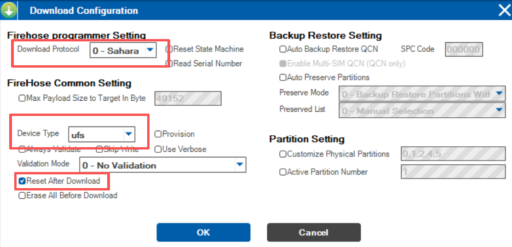Viewport: 512px width, 247px height.
Task: Enable Customize Physical Partitions checkbox
Action: 283,154
